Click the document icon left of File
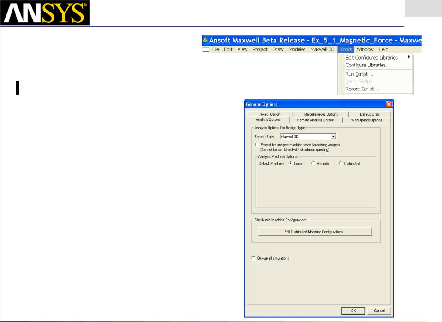The width and height of the screenshot is (442, 322). (206, 49)
